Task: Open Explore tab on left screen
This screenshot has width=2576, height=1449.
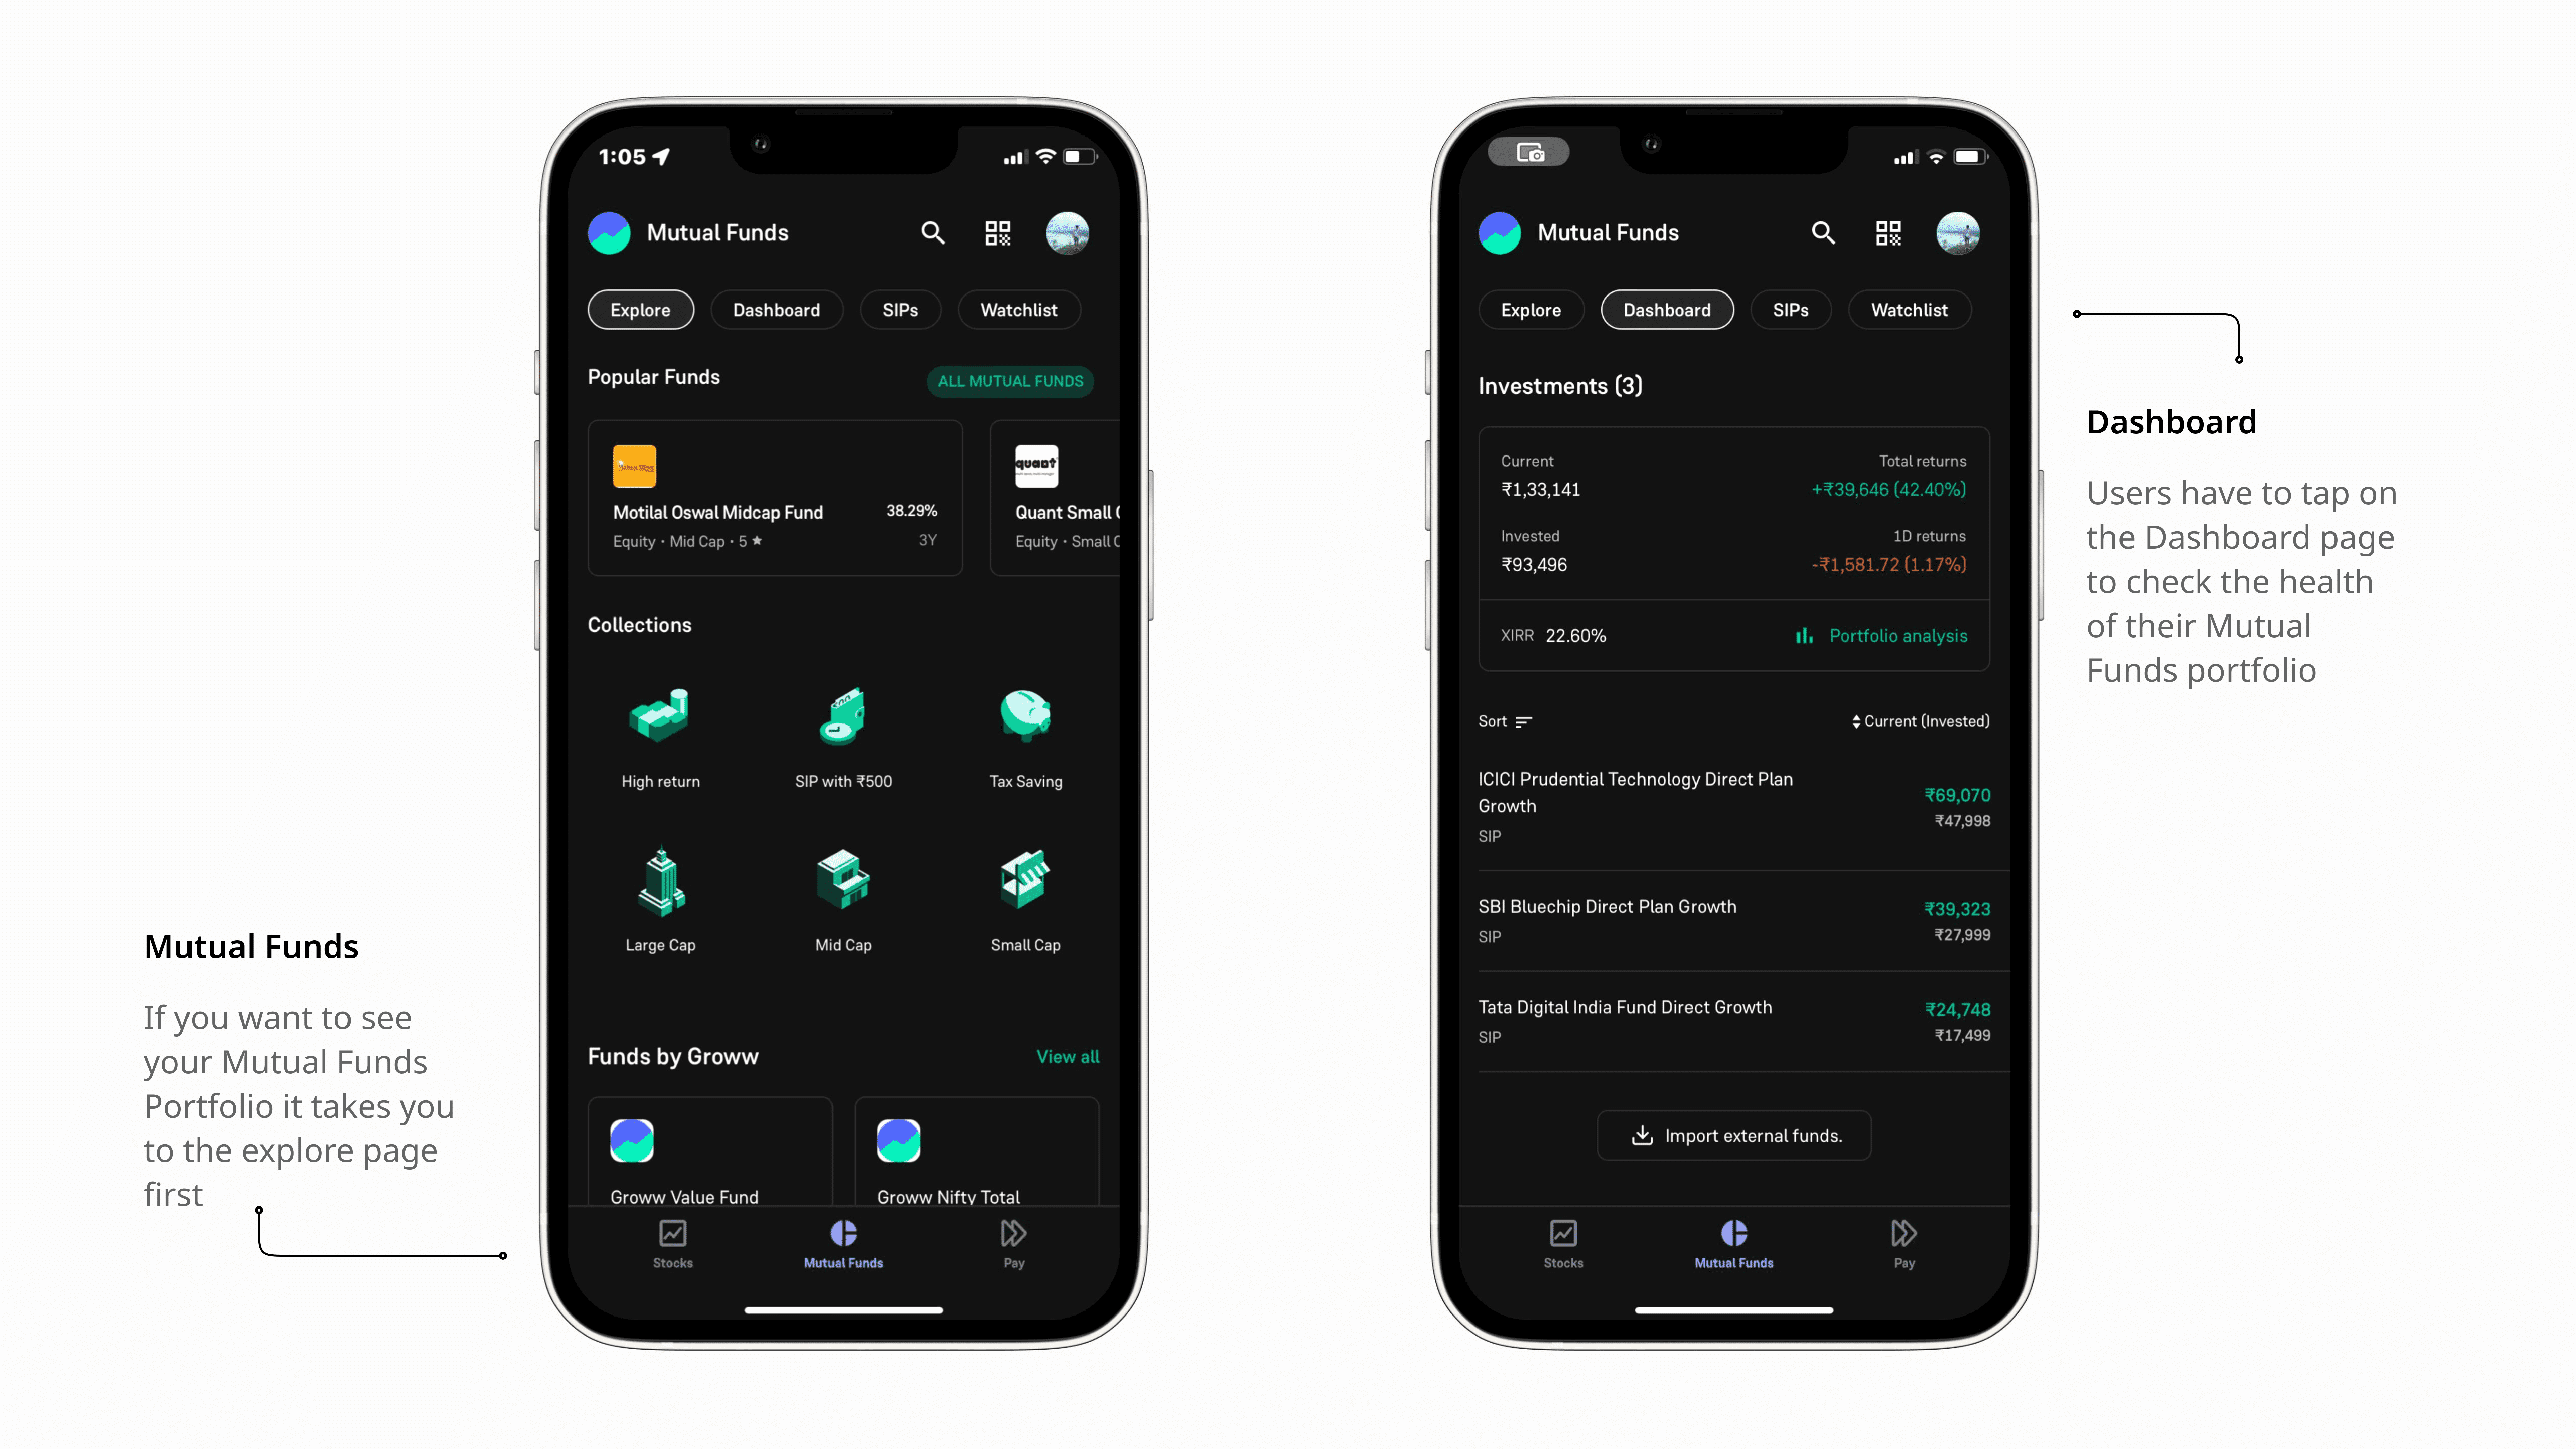Action: (640, 310)
